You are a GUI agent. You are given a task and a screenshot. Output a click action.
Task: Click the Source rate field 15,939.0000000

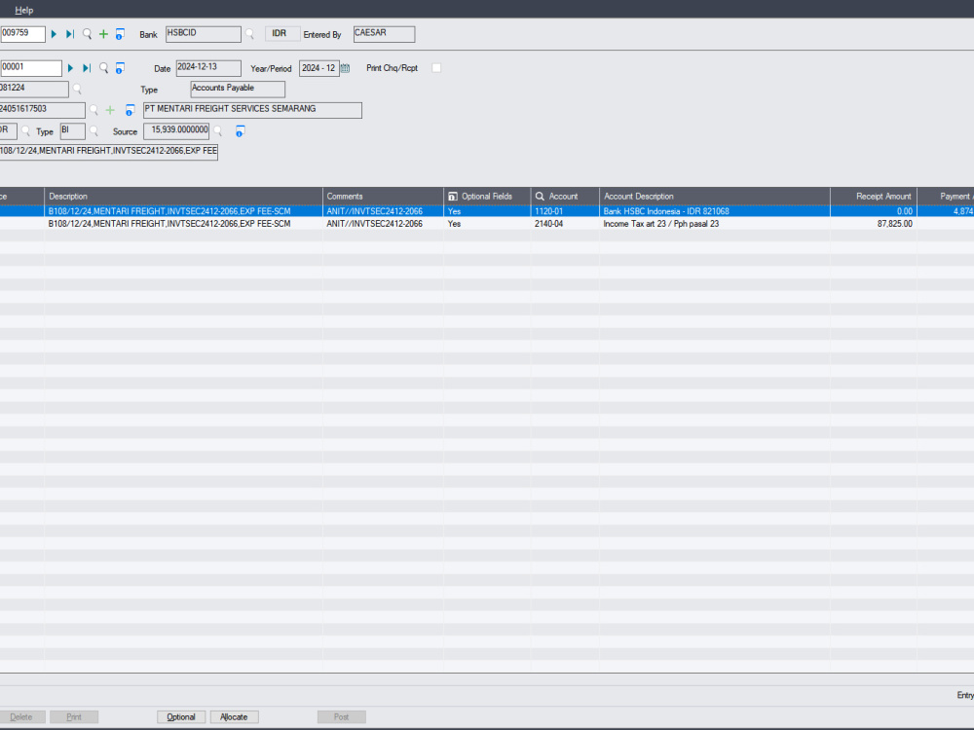pyautogui.click(x=175, y=131)
